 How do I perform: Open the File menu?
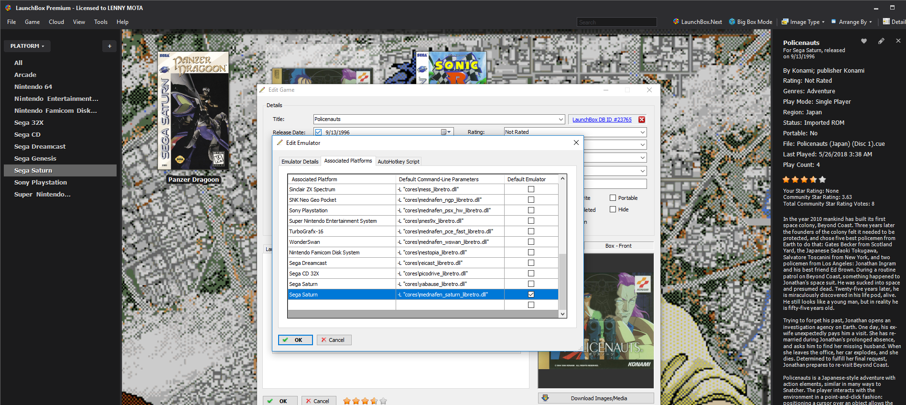click(x=11, y=22)
